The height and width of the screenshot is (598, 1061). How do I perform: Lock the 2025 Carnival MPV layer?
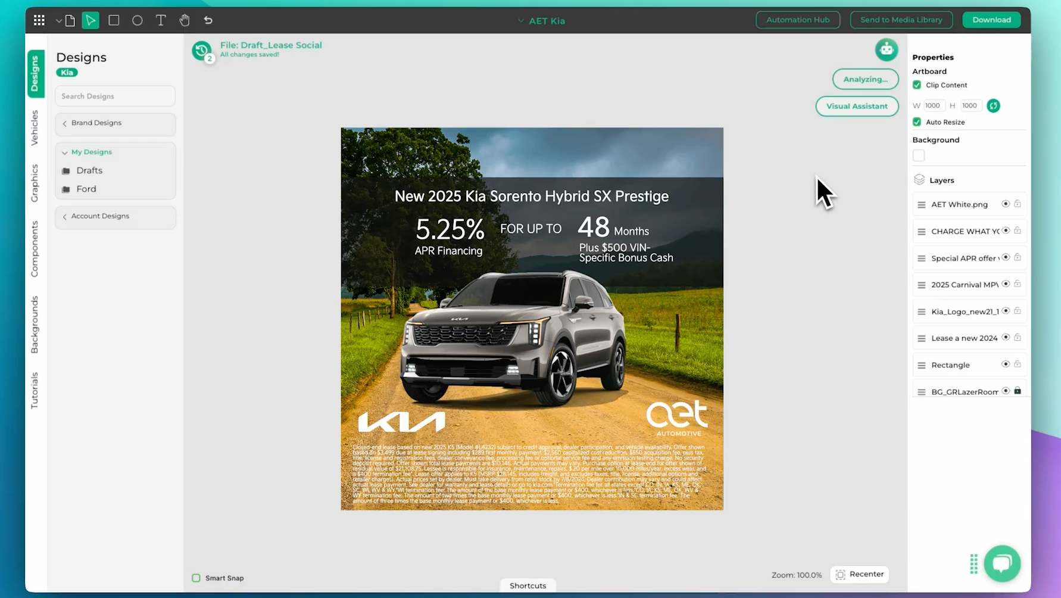click(x=1018, y=284)
